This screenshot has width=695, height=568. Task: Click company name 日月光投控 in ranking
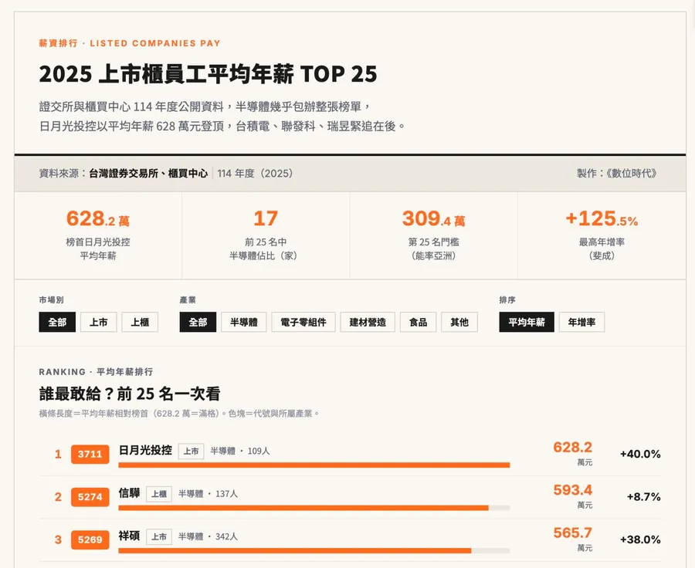(x=145, y=450)
